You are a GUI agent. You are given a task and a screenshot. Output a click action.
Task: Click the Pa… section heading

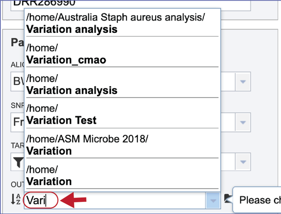point(18,43)
